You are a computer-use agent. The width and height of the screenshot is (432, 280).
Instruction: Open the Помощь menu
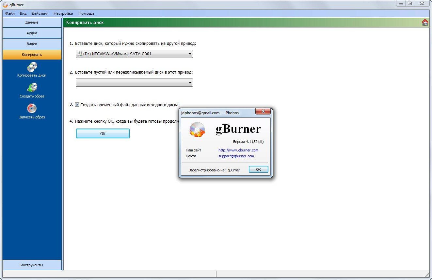[x=86, y=13]
